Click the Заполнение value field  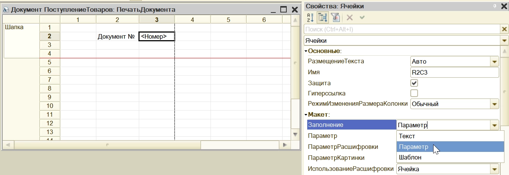tap(443, 125)
